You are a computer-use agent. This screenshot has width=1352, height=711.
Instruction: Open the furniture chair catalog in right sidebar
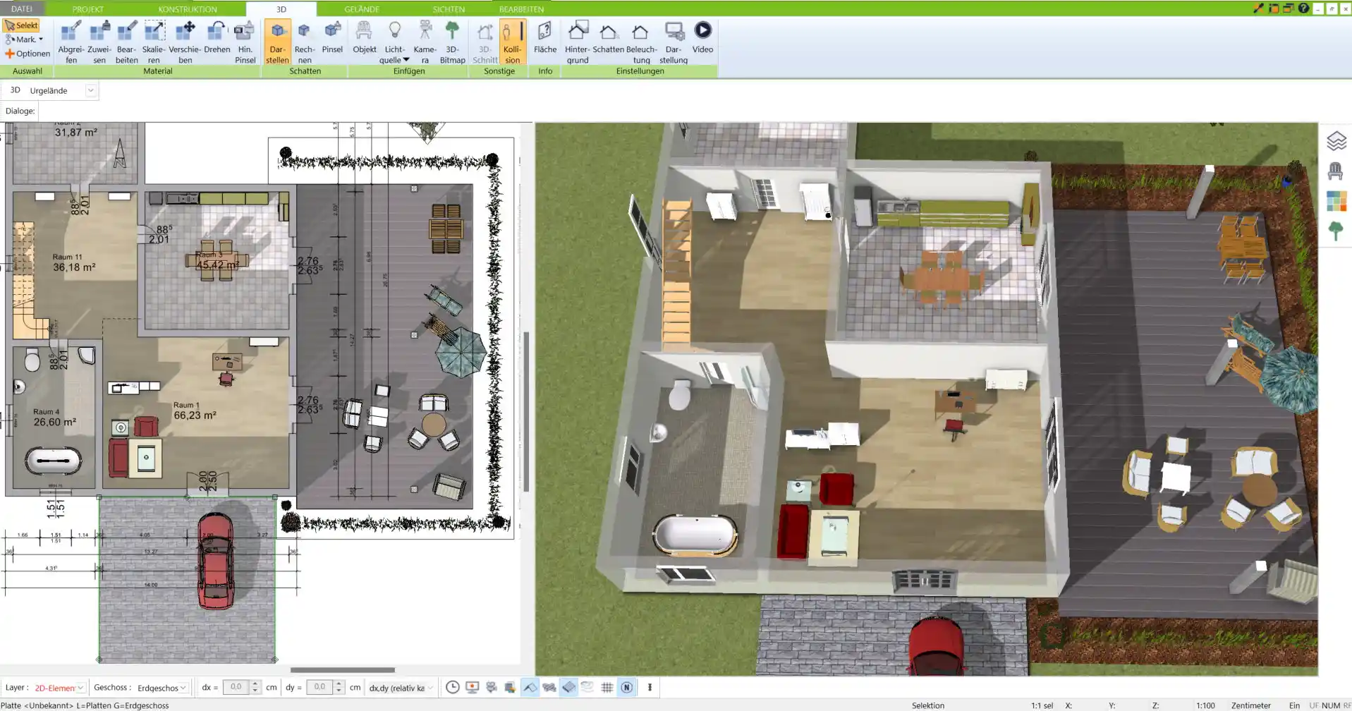[x=1336, y=171]
